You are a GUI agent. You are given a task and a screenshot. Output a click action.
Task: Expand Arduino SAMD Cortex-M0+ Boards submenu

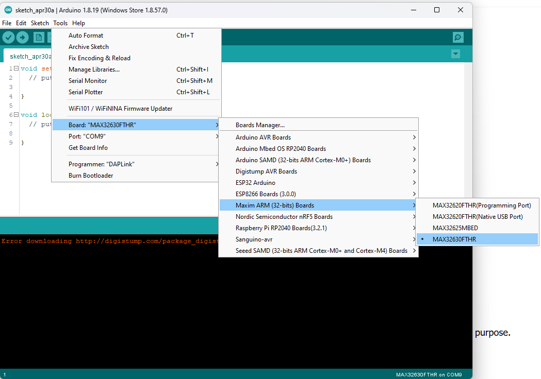318,160
